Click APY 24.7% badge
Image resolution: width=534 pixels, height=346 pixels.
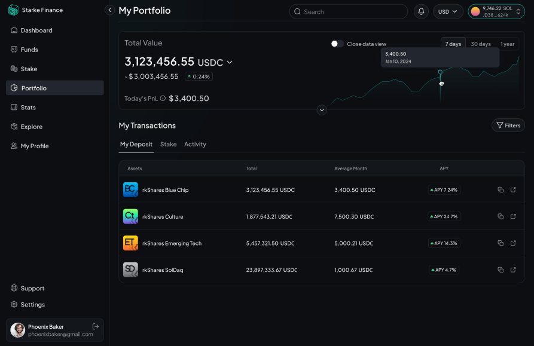click(444, 216)
